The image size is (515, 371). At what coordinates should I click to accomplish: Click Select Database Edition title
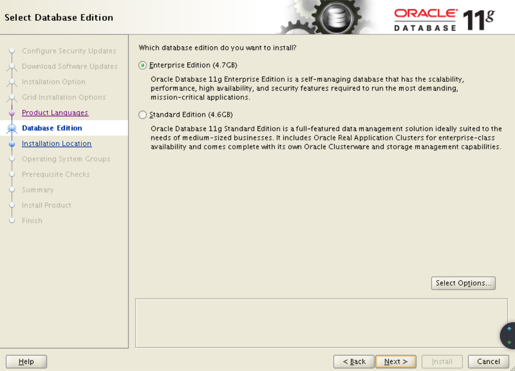pyautogui.click(x=59, y=17)
